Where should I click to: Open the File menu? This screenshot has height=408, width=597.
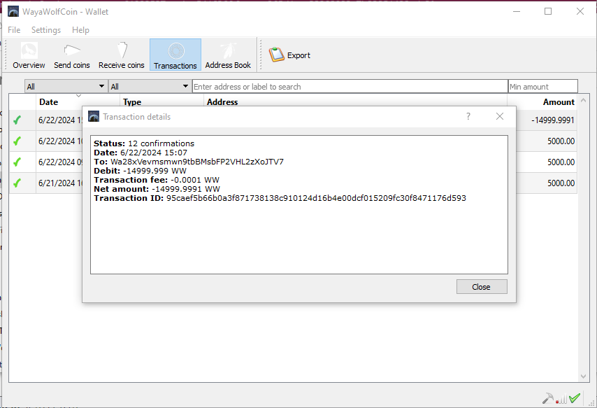(x=14, y=30)
